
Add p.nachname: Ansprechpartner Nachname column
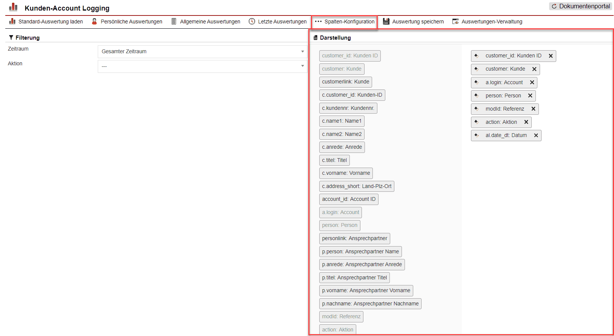(x=370, y=304)
